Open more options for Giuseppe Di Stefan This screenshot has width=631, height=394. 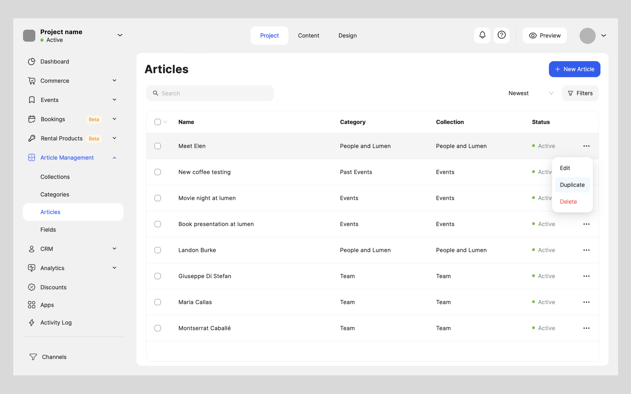(587, 276)
